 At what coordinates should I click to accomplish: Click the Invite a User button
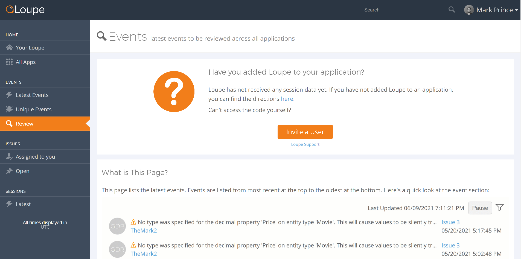pos(305,132)
